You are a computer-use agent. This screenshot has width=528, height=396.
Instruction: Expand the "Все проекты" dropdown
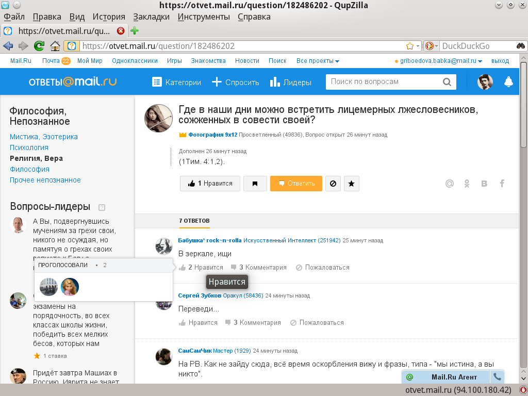[x=318, y=61]
